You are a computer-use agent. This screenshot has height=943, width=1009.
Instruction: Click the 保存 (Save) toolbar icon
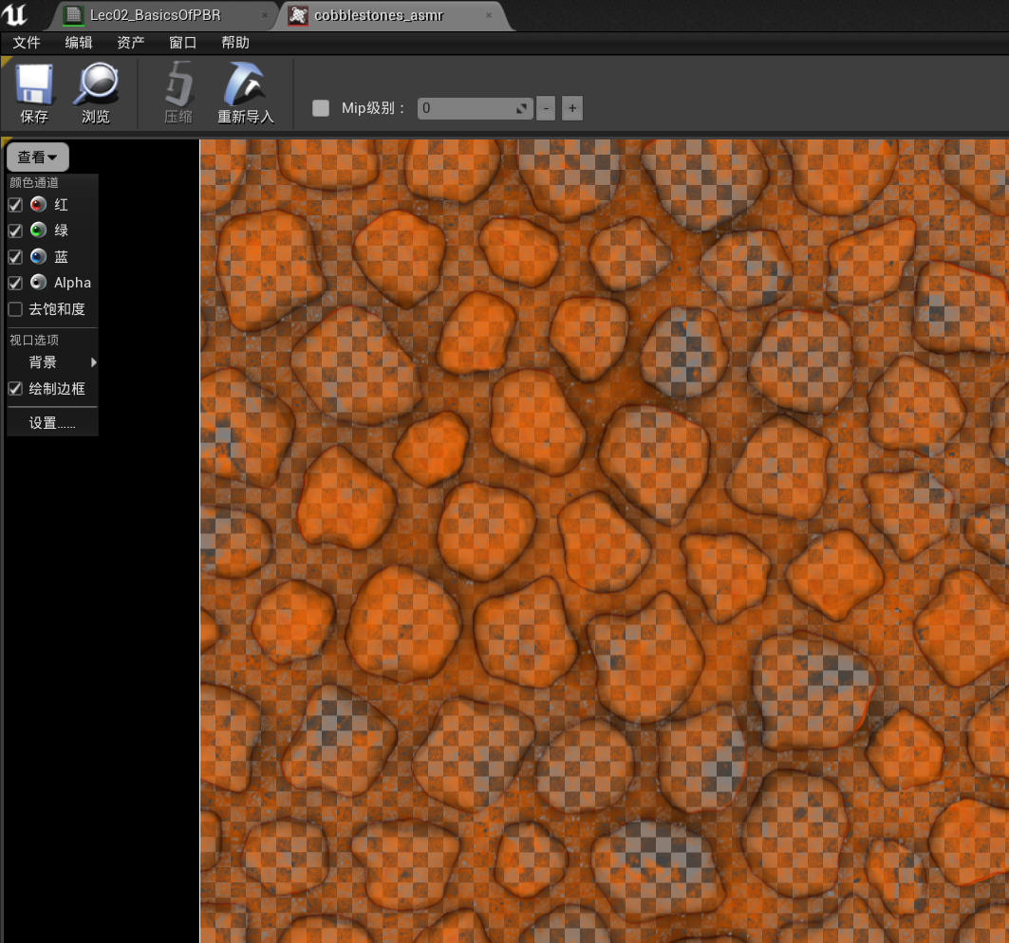click(34, 84)
